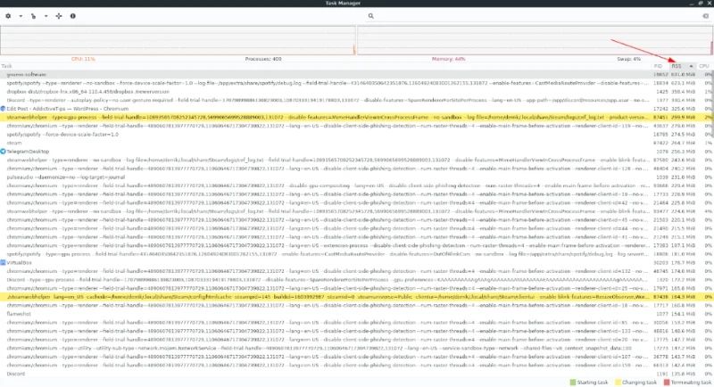Select the chromium --type=utility network service row
Image resolution: width=714 pixels, height=387 pixels.
point(355,348)
